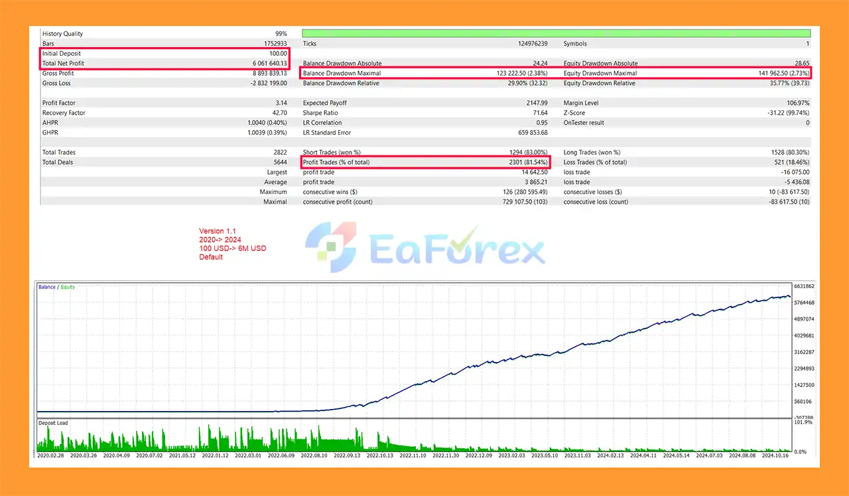849x496 pixels.
Task: Select the Profit Trades (% of total) label
Action: tap(336, 162)
